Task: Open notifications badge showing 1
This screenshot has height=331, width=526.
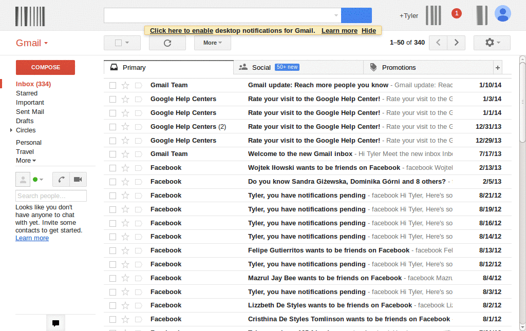Action: 456,13
